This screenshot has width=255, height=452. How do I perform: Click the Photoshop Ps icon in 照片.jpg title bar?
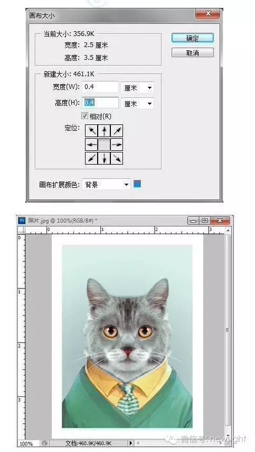(x=22, y=221)
